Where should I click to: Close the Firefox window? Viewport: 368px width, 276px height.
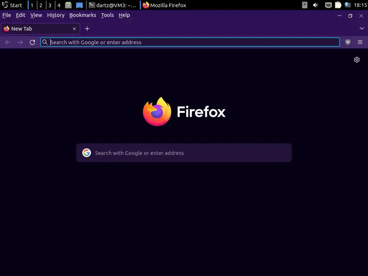point(361,16)
